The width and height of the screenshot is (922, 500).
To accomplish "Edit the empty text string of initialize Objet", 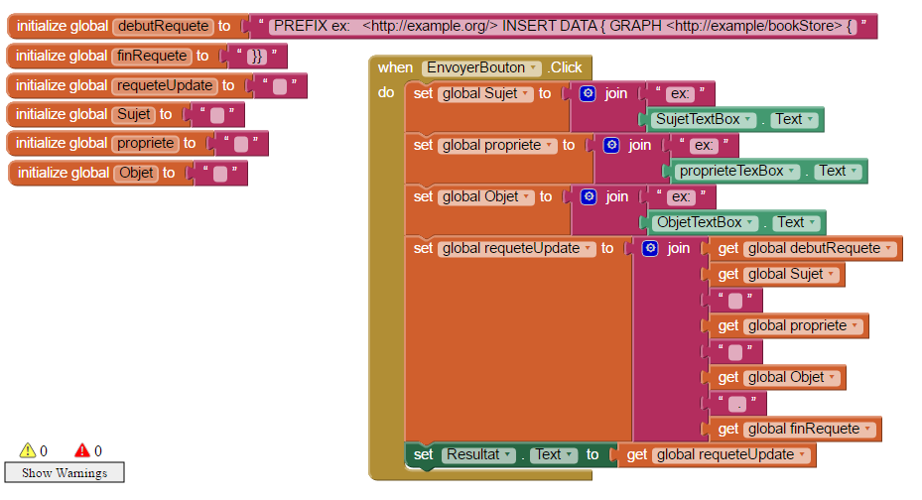I will (x=220, y=174).
